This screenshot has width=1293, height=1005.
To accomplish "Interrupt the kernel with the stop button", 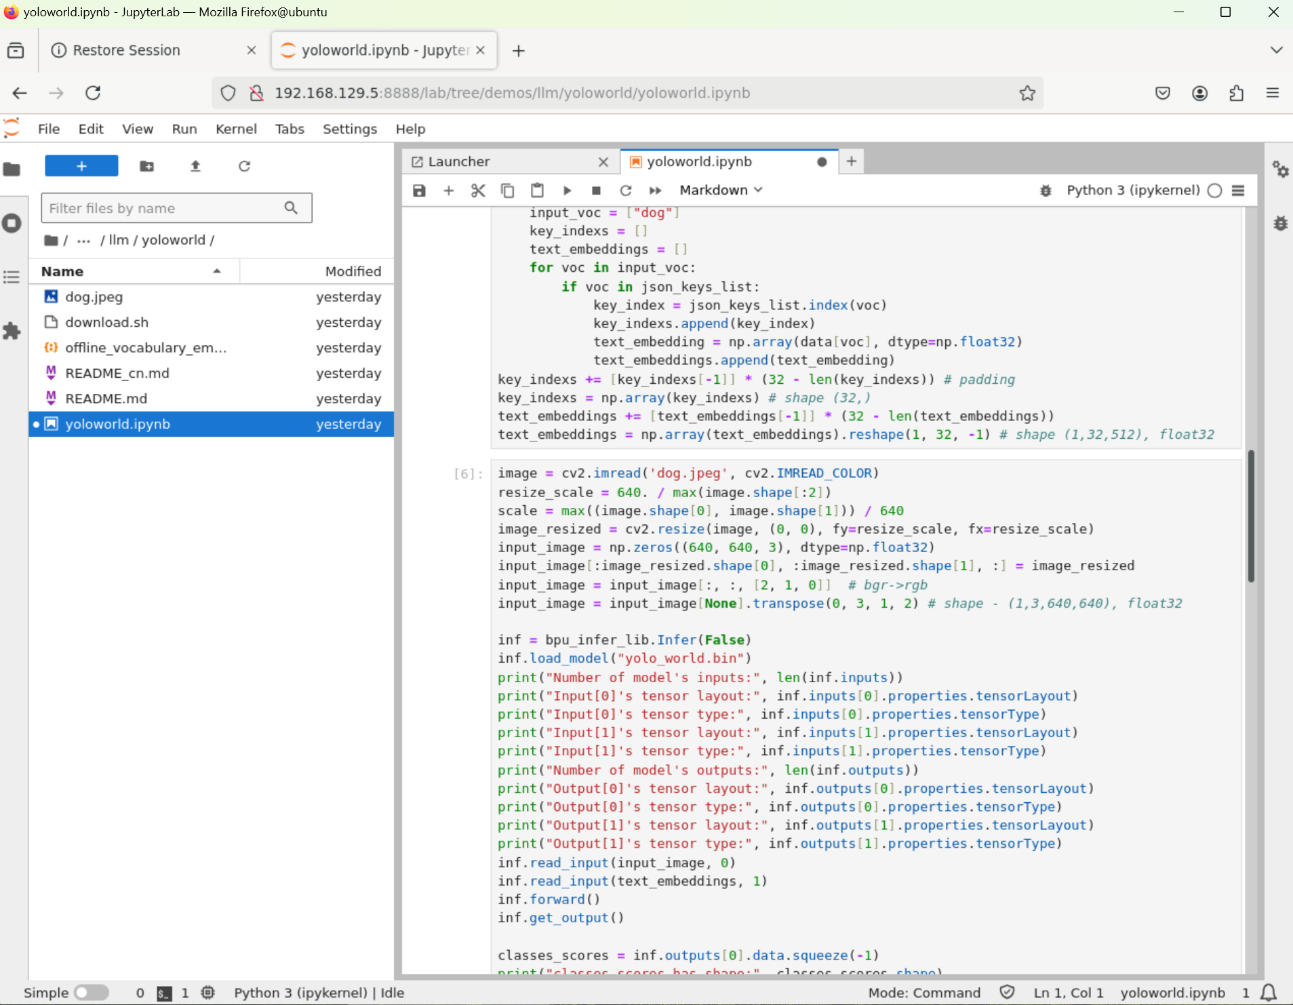I will point(596,191).
